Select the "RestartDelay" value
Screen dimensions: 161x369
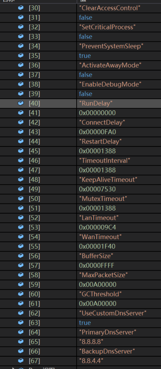(101, 142)
